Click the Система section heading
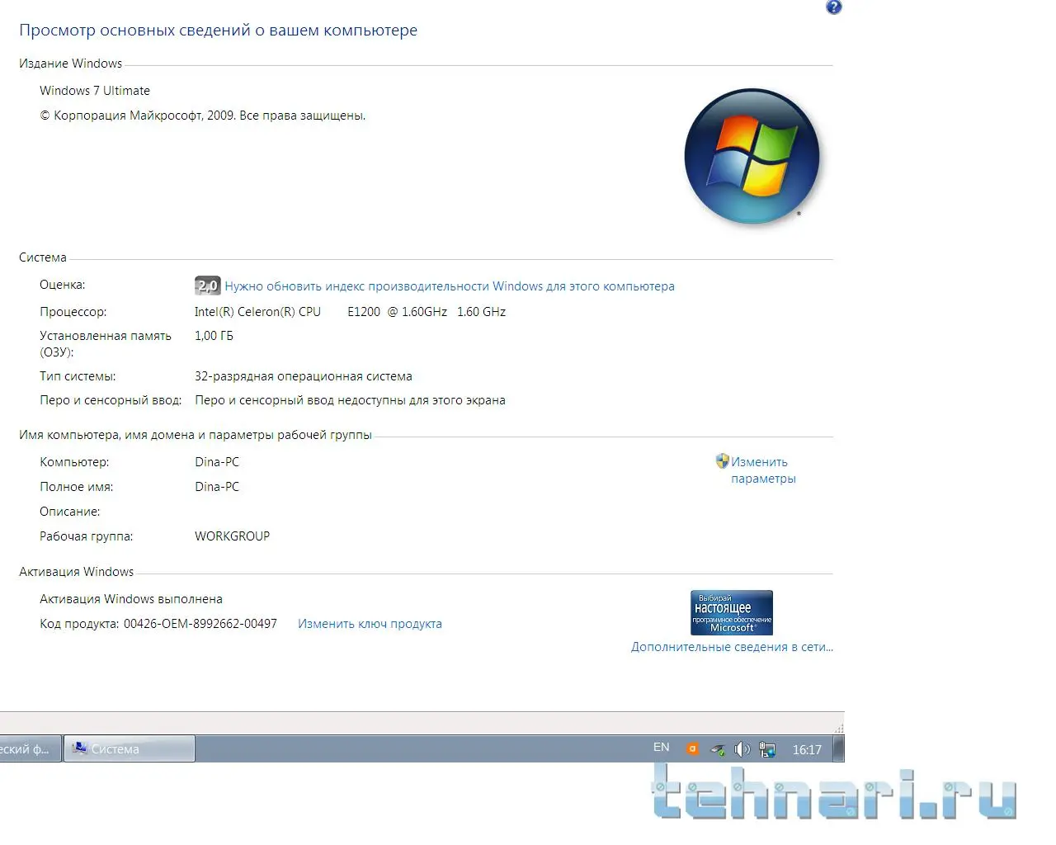 pyautogui.click(x=43, y=257)
